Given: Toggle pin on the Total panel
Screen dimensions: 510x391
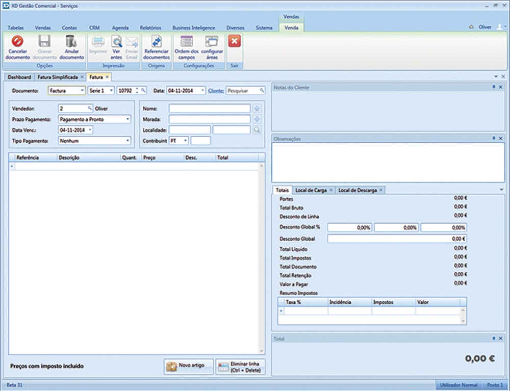Looking at the screenshot, I should [x=494, y=338].
